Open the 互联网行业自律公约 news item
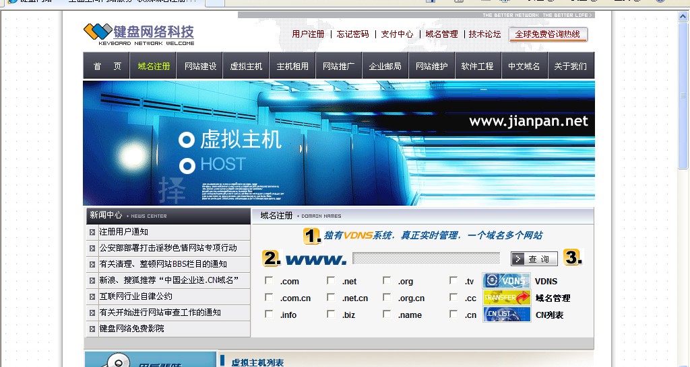This screenshot has height=367, width=690. (x=135, y=296)
